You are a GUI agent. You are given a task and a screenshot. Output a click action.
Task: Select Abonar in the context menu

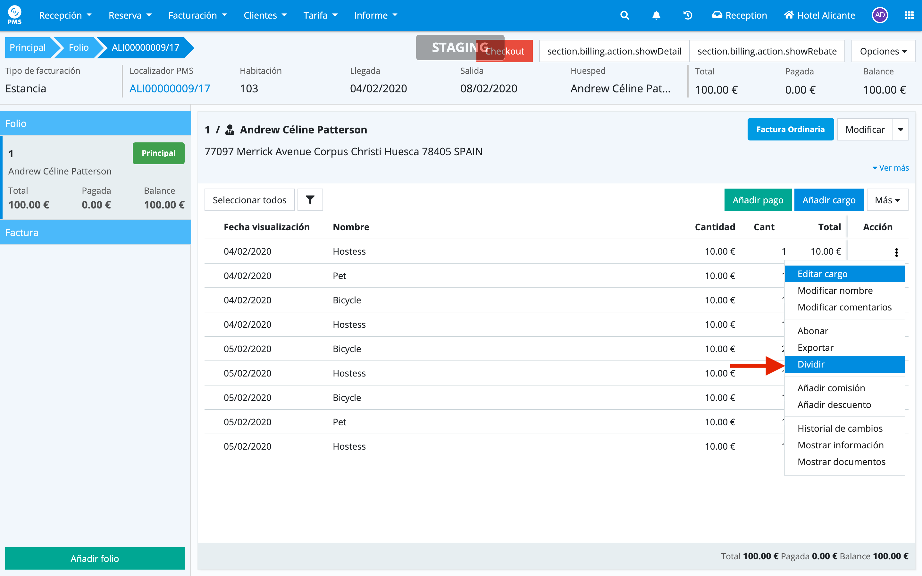tap(812, 331)
